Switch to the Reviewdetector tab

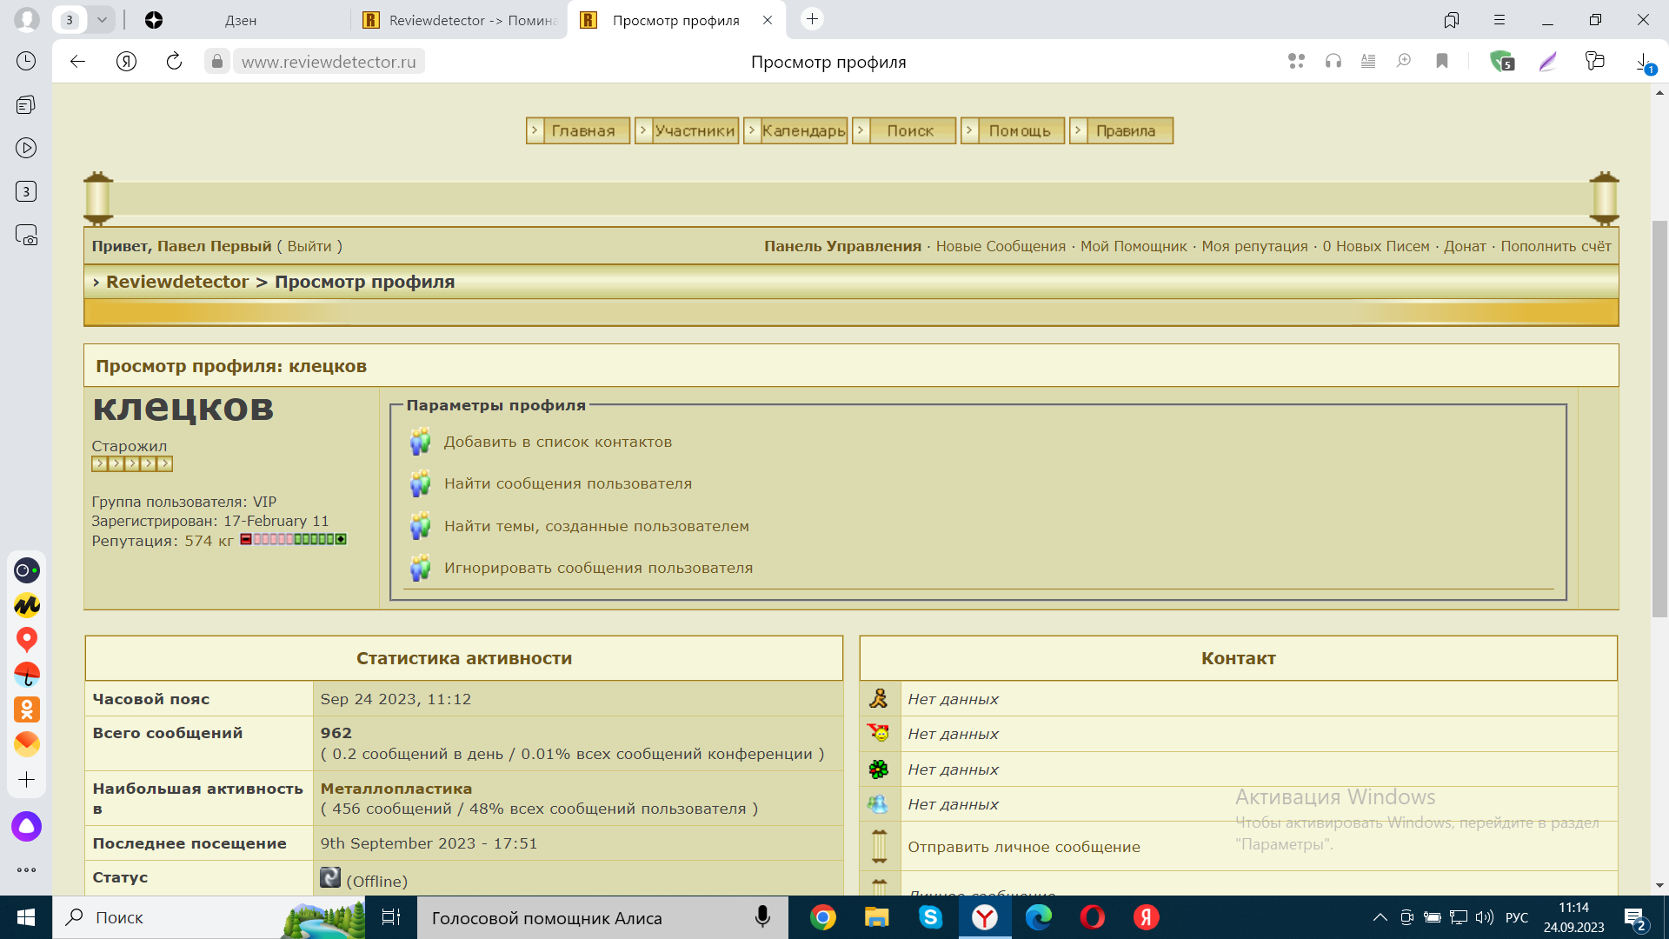(459, 20)
